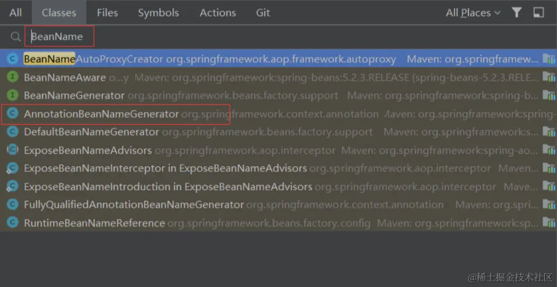
Task: Switch to the Files tab
Action: pos(107,13)
